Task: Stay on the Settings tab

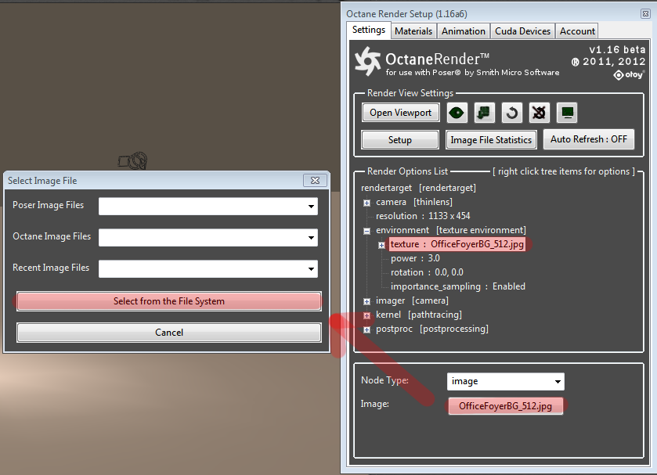Action: tap(369, 30)
